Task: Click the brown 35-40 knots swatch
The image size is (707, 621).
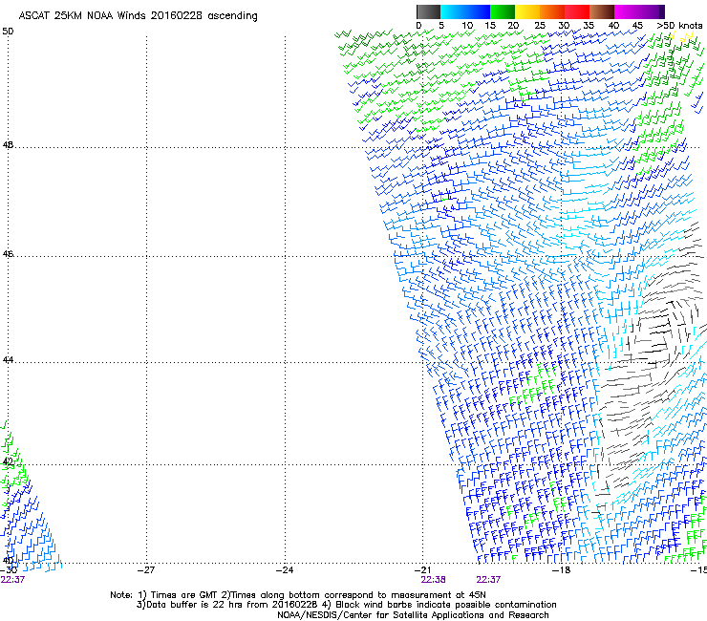Action: (602, 11)
